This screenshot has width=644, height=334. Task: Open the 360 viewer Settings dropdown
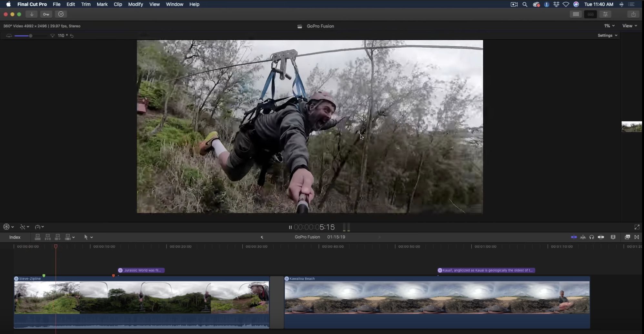tap(608, 35)
